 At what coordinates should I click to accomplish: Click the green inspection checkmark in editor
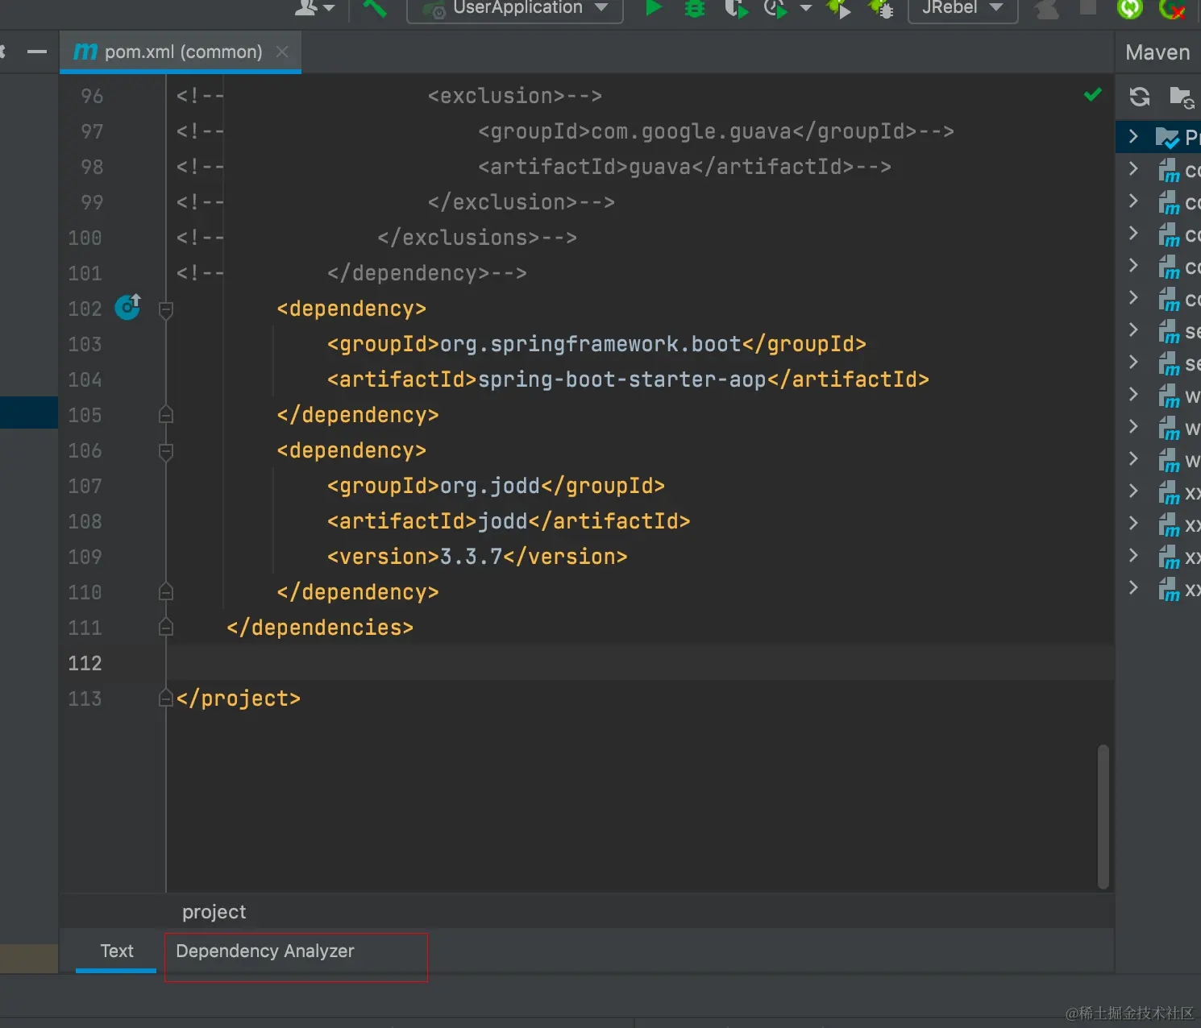1092,95
